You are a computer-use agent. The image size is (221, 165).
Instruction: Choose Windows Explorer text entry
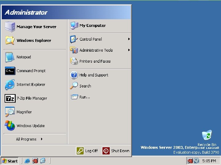click(x=34, y=41)
